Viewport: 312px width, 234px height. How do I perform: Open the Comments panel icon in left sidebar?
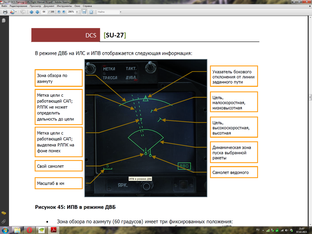pos(3,213)
